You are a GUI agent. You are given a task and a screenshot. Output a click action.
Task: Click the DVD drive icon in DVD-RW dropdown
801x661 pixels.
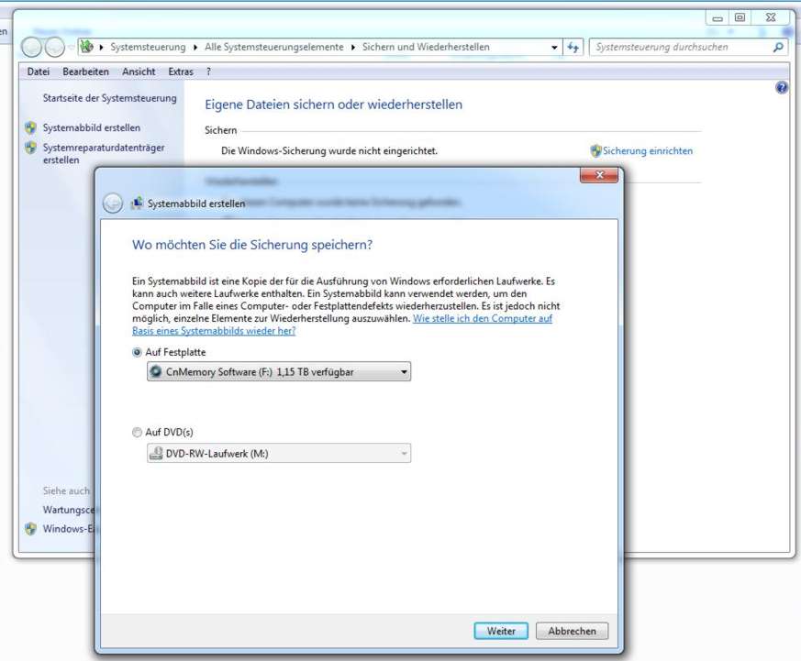click(156, 453)
